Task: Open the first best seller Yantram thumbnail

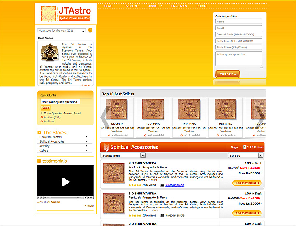Action: (116, 109)
